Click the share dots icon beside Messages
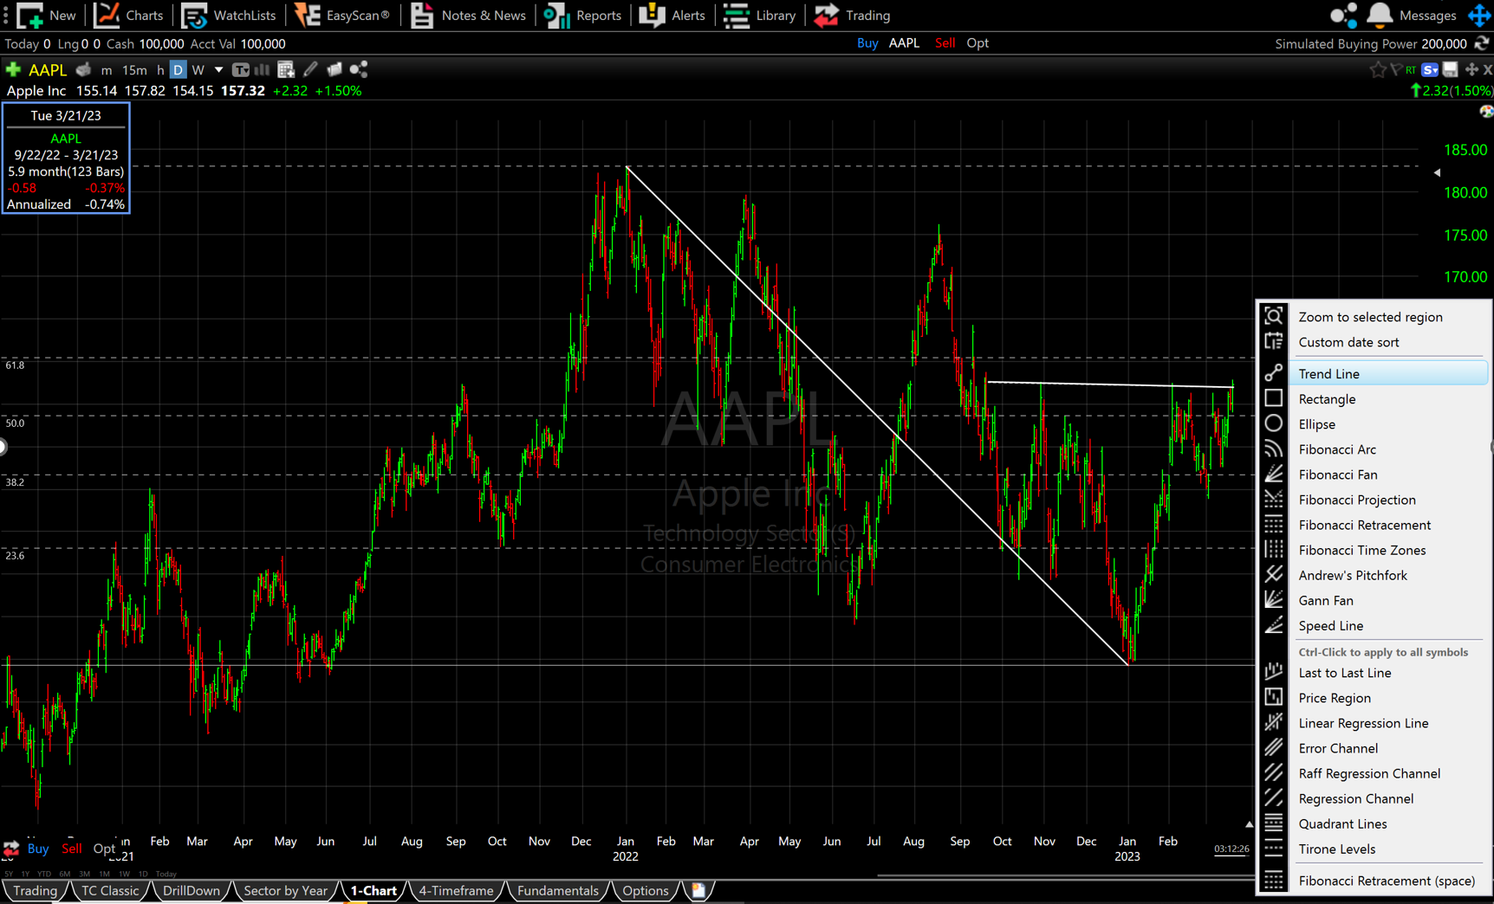Viewport: 1494px width, 904px height. (x=1343, y=15)
